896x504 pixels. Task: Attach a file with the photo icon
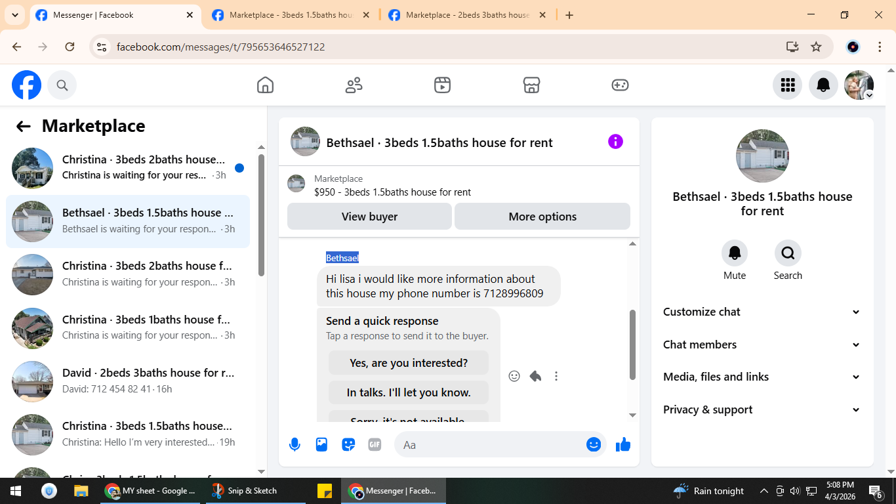coord(321,445)
